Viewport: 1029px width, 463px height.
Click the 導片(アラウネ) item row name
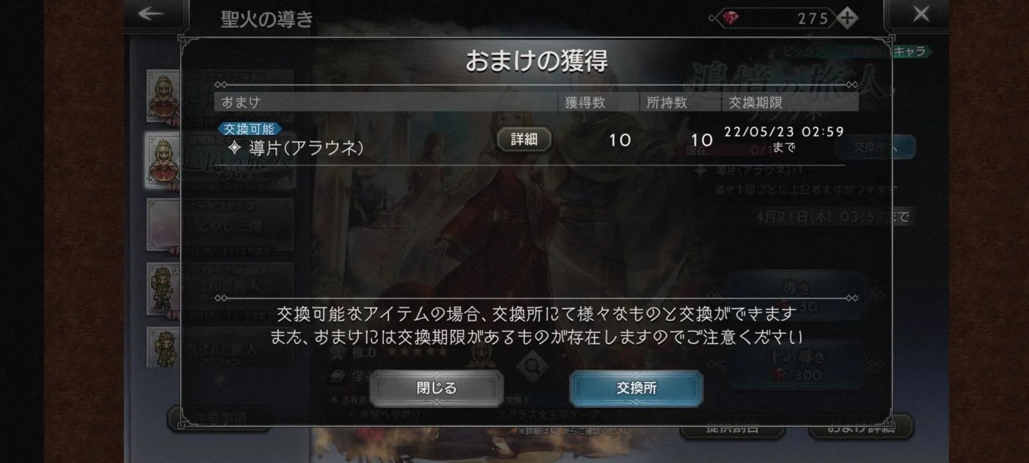[306, 148]
